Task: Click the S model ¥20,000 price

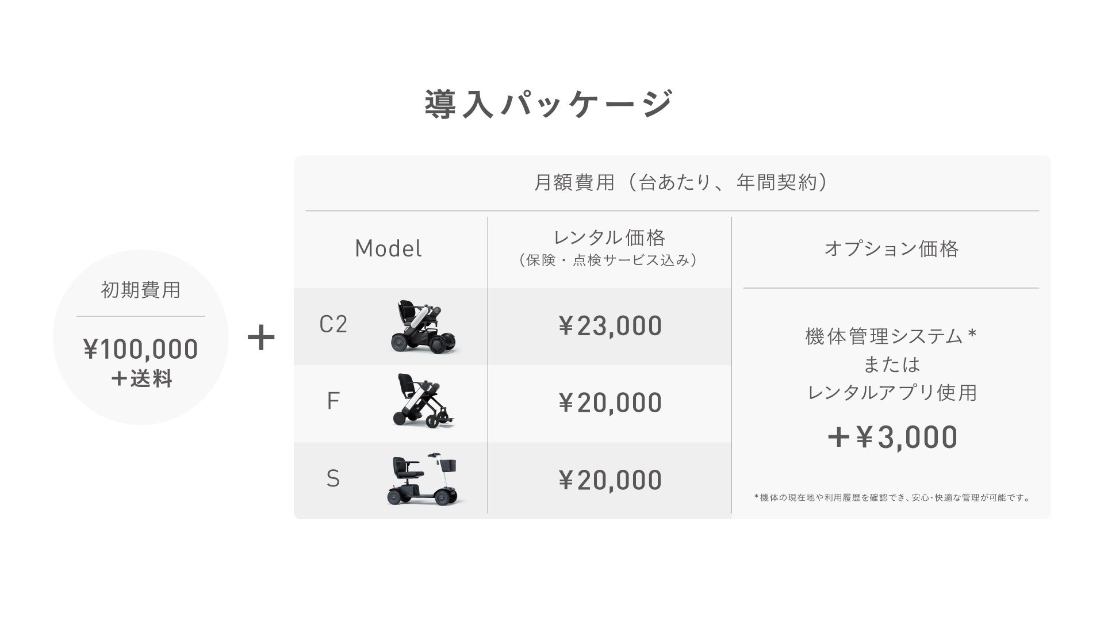Action: pyautogui.click(x=609, y=480)
